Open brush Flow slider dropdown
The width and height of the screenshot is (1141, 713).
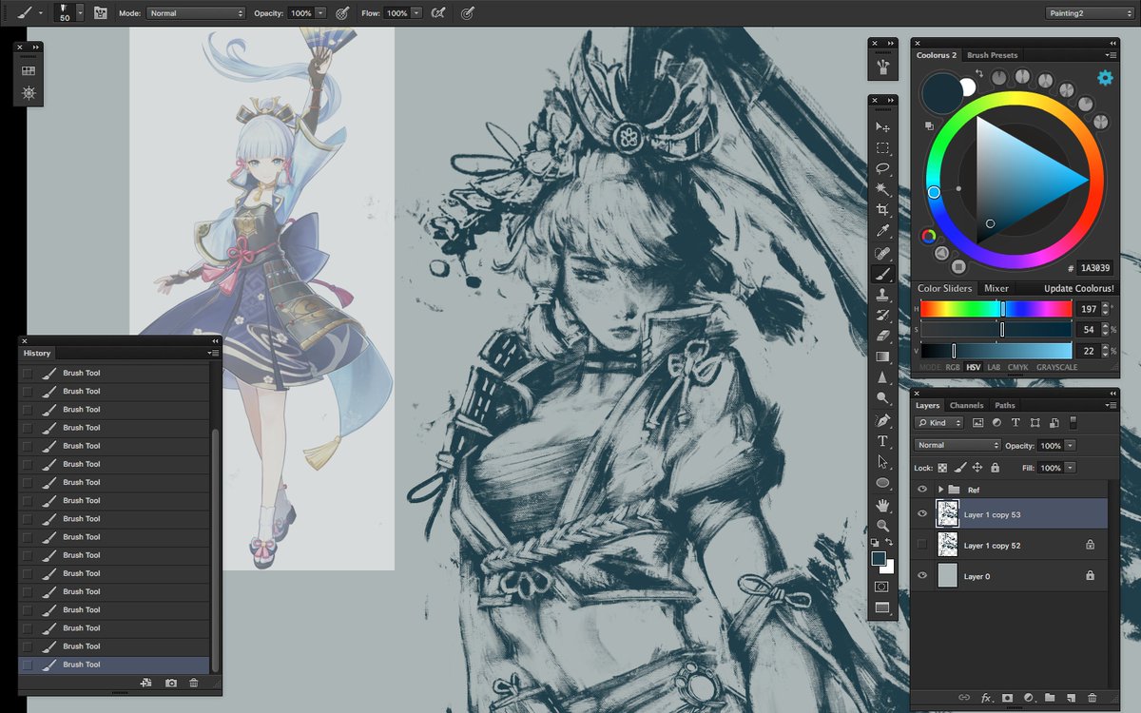(x=416, y=13)
